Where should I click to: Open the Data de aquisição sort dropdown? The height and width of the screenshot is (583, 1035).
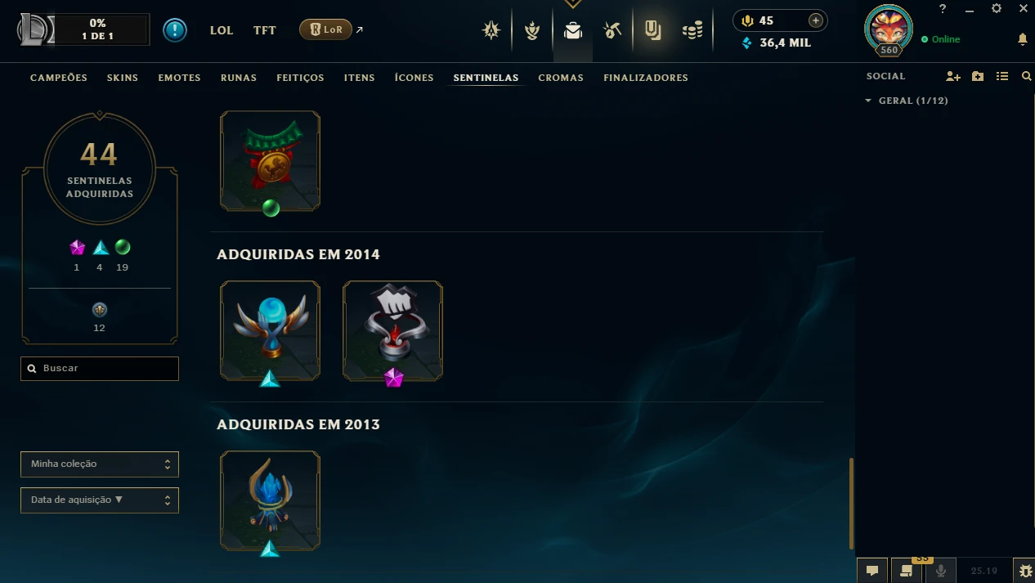click(x=100, y=500)
